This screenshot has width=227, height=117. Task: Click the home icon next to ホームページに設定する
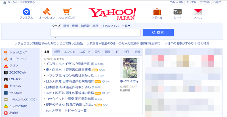pos(5,3)
